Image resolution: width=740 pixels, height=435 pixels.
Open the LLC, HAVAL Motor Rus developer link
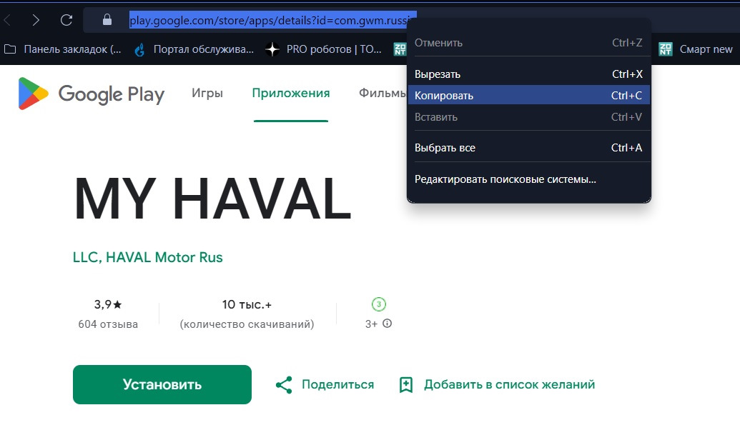[148, 257]
